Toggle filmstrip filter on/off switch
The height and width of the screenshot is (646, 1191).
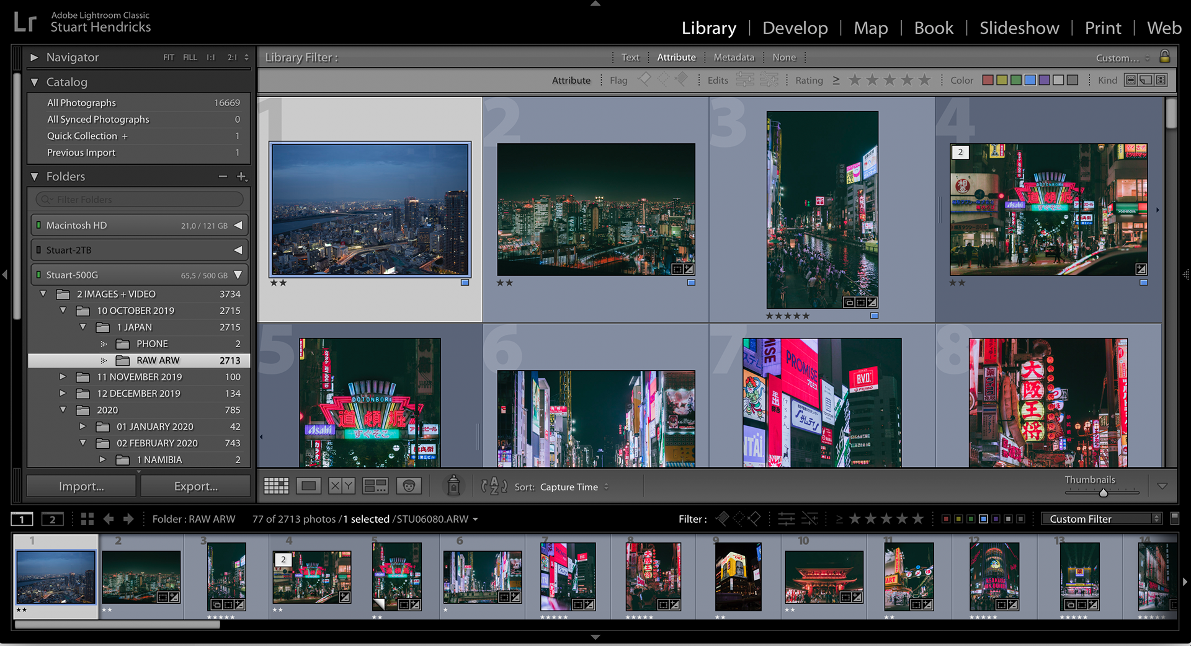point(1174,518)
